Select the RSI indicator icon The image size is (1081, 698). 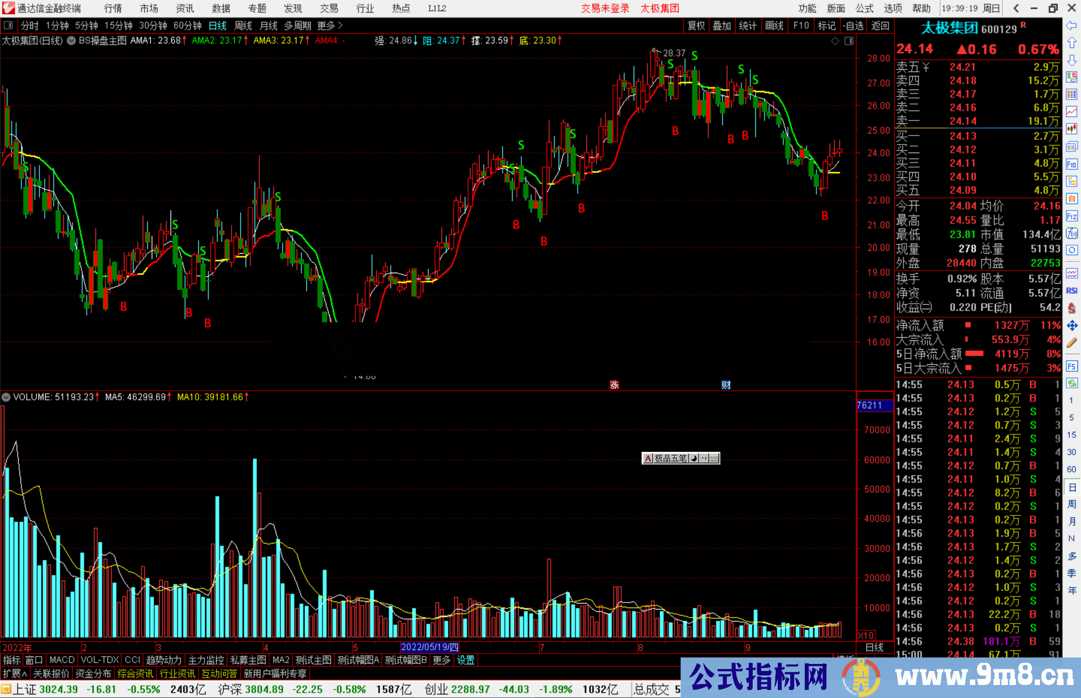tap(1071, 291)
